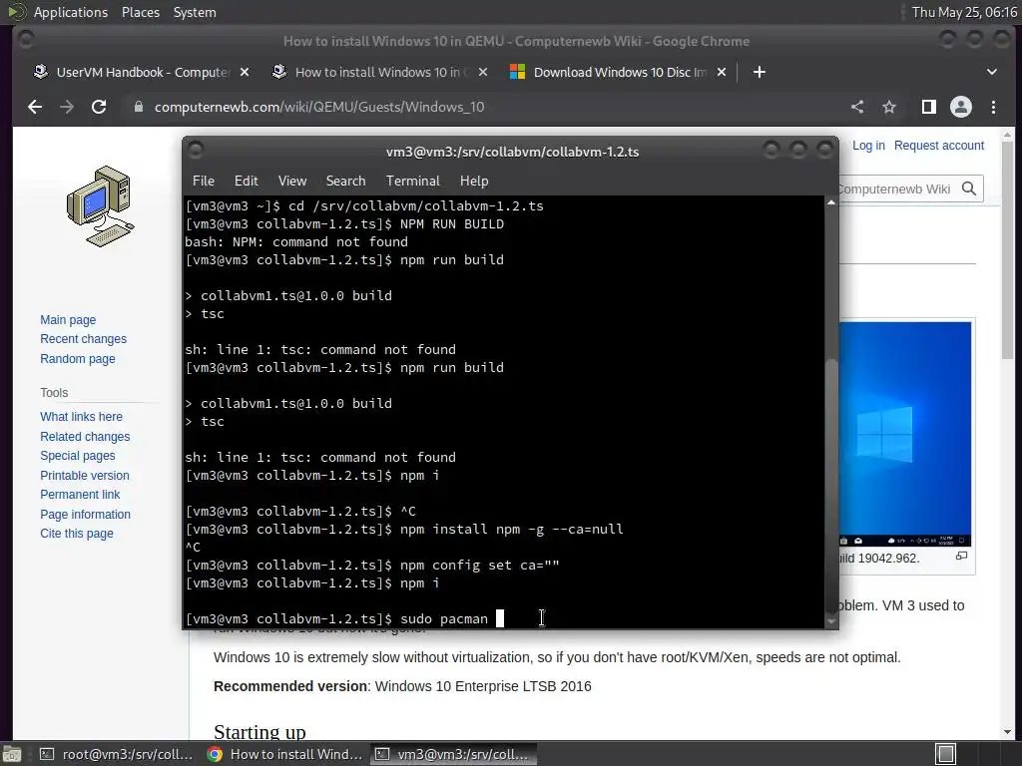Open Chrome's three-dot menu
1022x766 pixels.
point(993,107)
